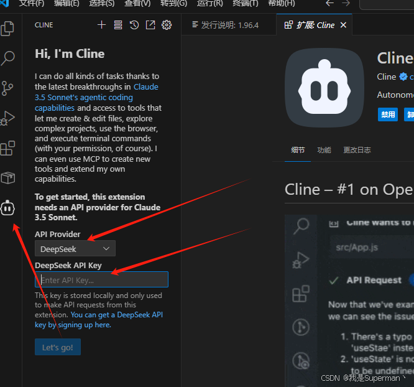Click the VS Code logo icon
Viewport: 414px width, 387px height.
5,3
